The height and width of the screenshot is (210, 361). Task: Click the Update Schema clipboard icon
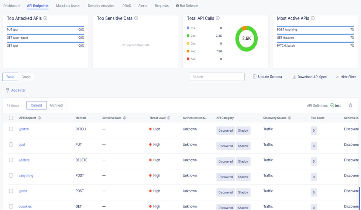(x=255, y=76)
